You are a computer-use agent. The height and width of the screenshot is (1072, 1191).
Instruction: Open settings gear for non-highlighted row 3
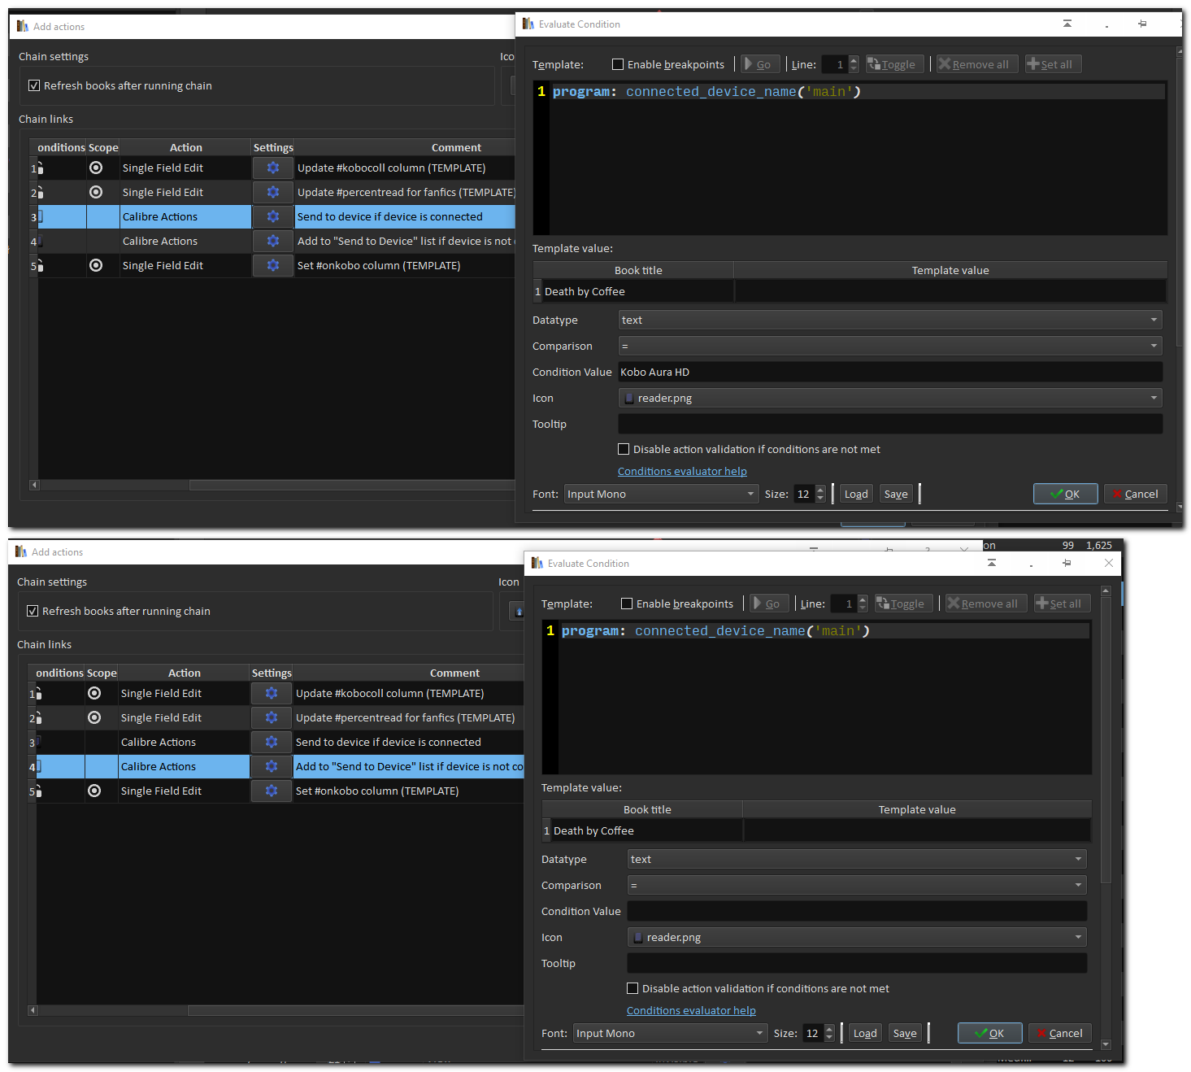271,742
